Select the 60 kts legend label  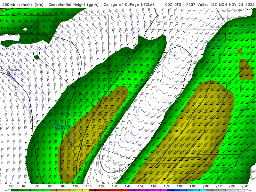point(24,186)
